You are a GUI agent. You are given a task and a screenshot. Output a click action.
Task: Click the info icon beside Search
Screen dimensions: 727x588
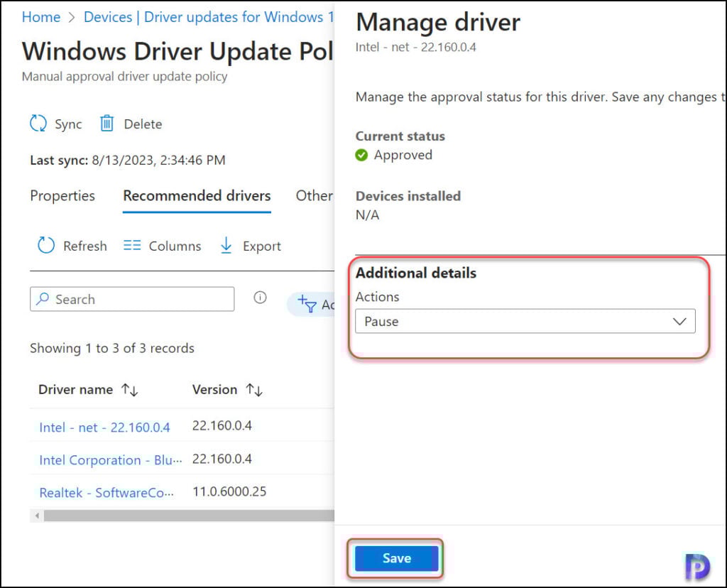coord(260,298)
